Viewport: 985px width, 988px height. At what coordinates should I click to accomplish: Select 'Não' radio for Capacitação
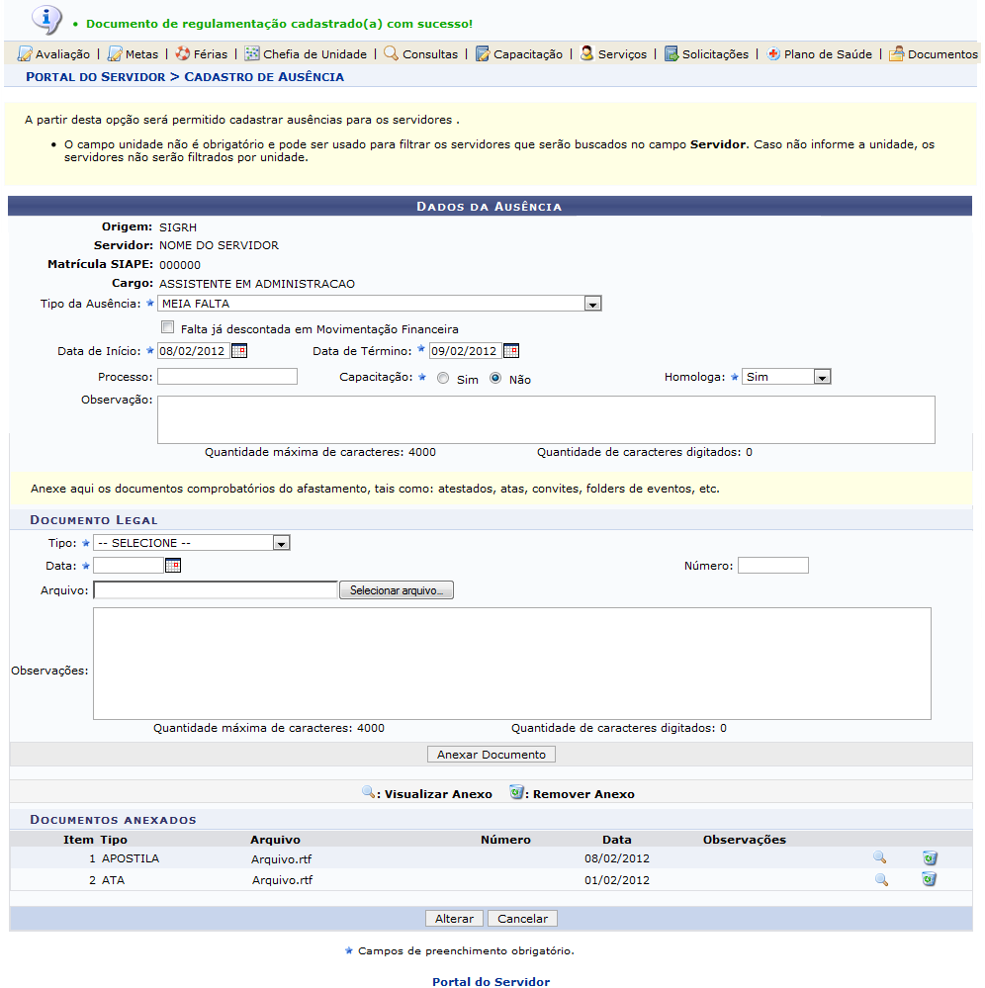(495, 379)
